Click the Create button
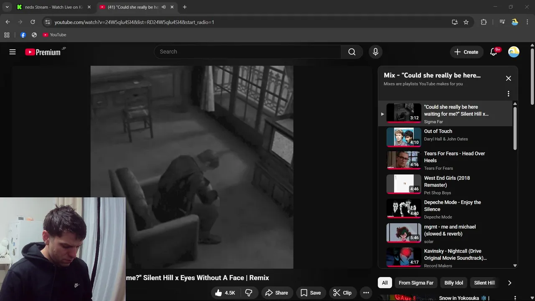The image size is (535, 301). click(x=466, y=52)
